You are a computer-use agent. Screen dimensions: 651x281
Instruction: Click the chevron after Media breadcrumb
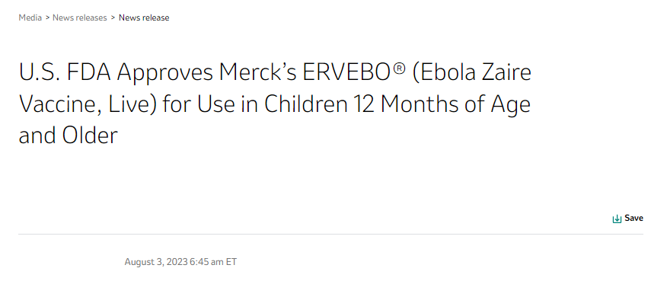click(x=47, y=18)
